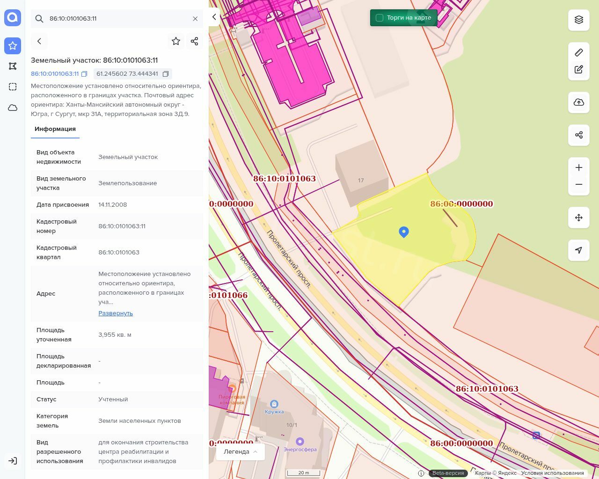
Task: Toggle the map pan move tool
Action: (x=578, y=218)
